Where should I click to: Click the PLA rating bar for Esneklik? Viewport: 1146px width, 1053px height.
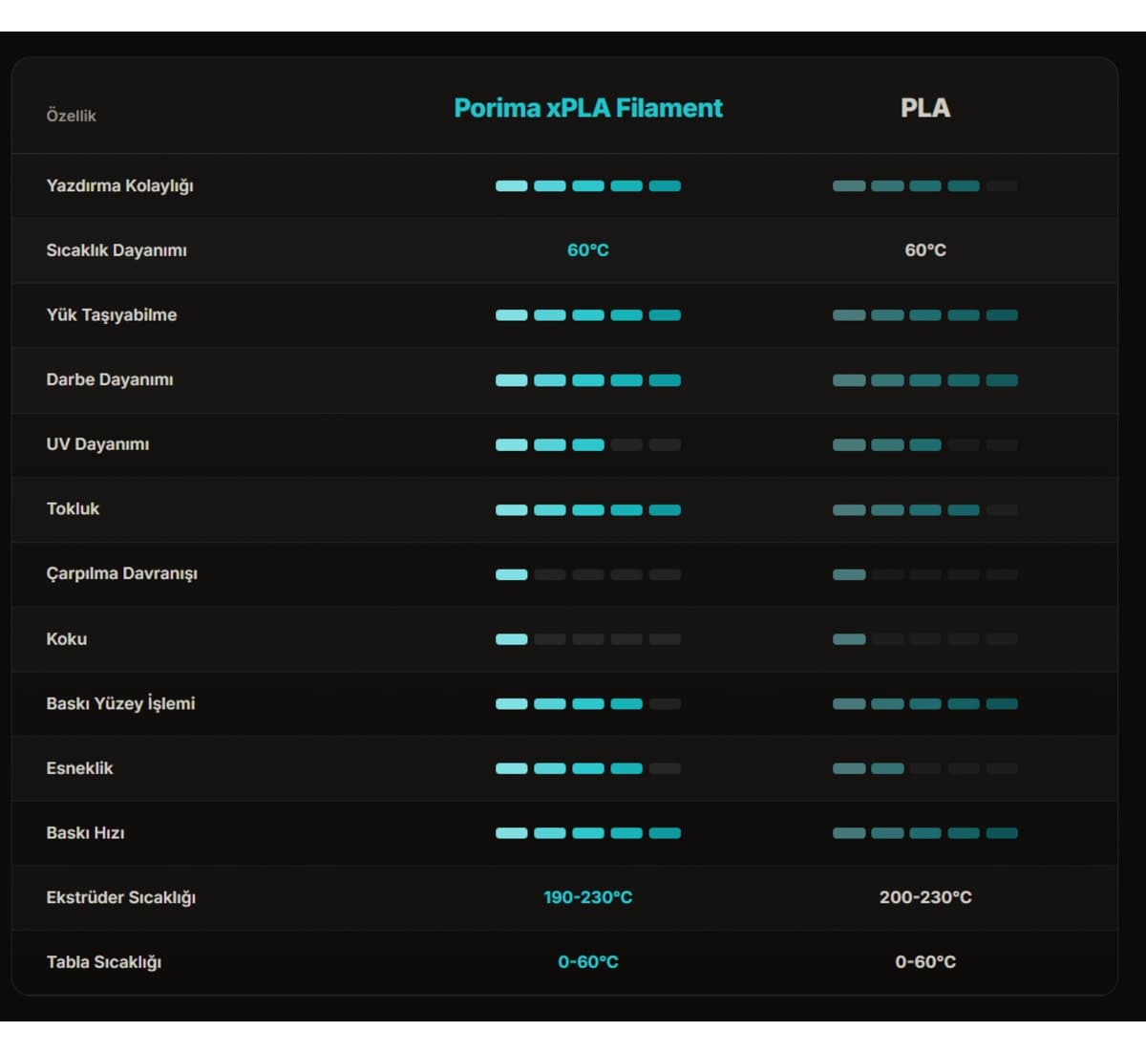[925, 768]
